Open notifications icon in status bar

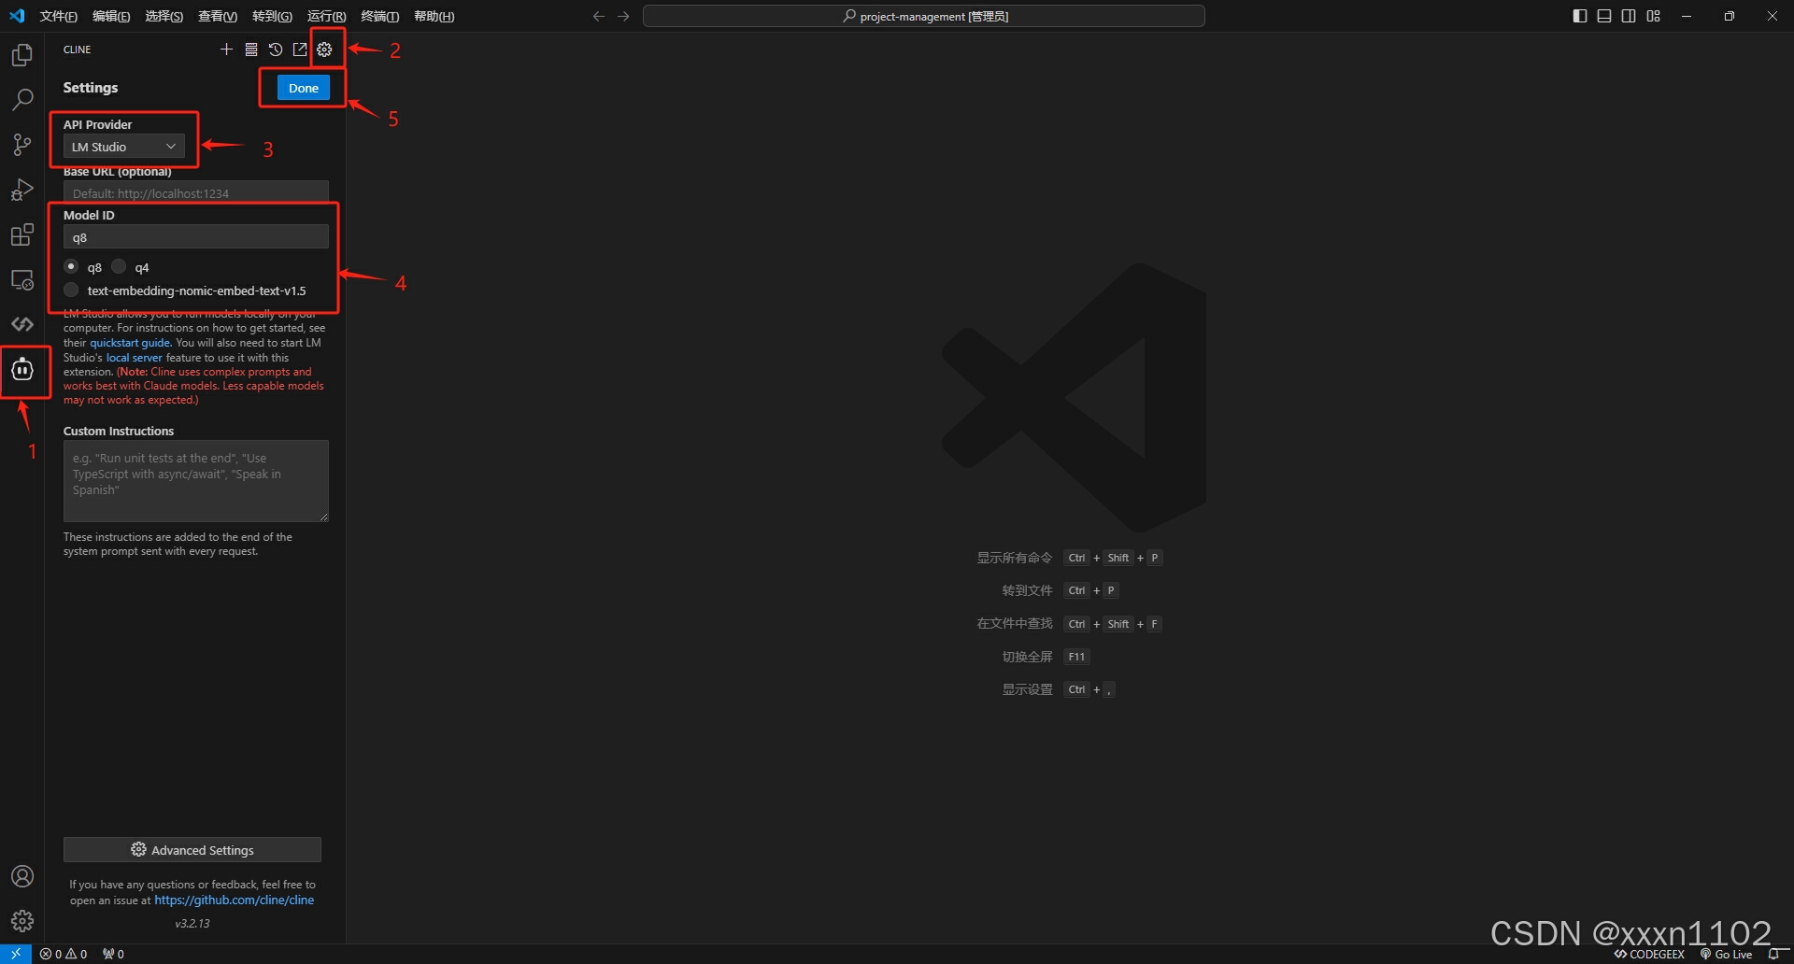coord(1774,954)
